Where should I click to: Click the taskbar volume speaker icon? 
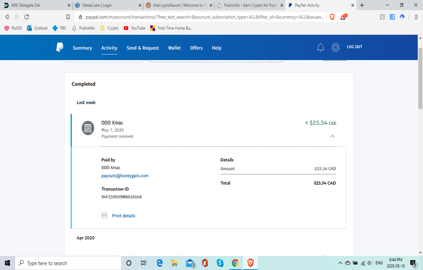[369, 263]
